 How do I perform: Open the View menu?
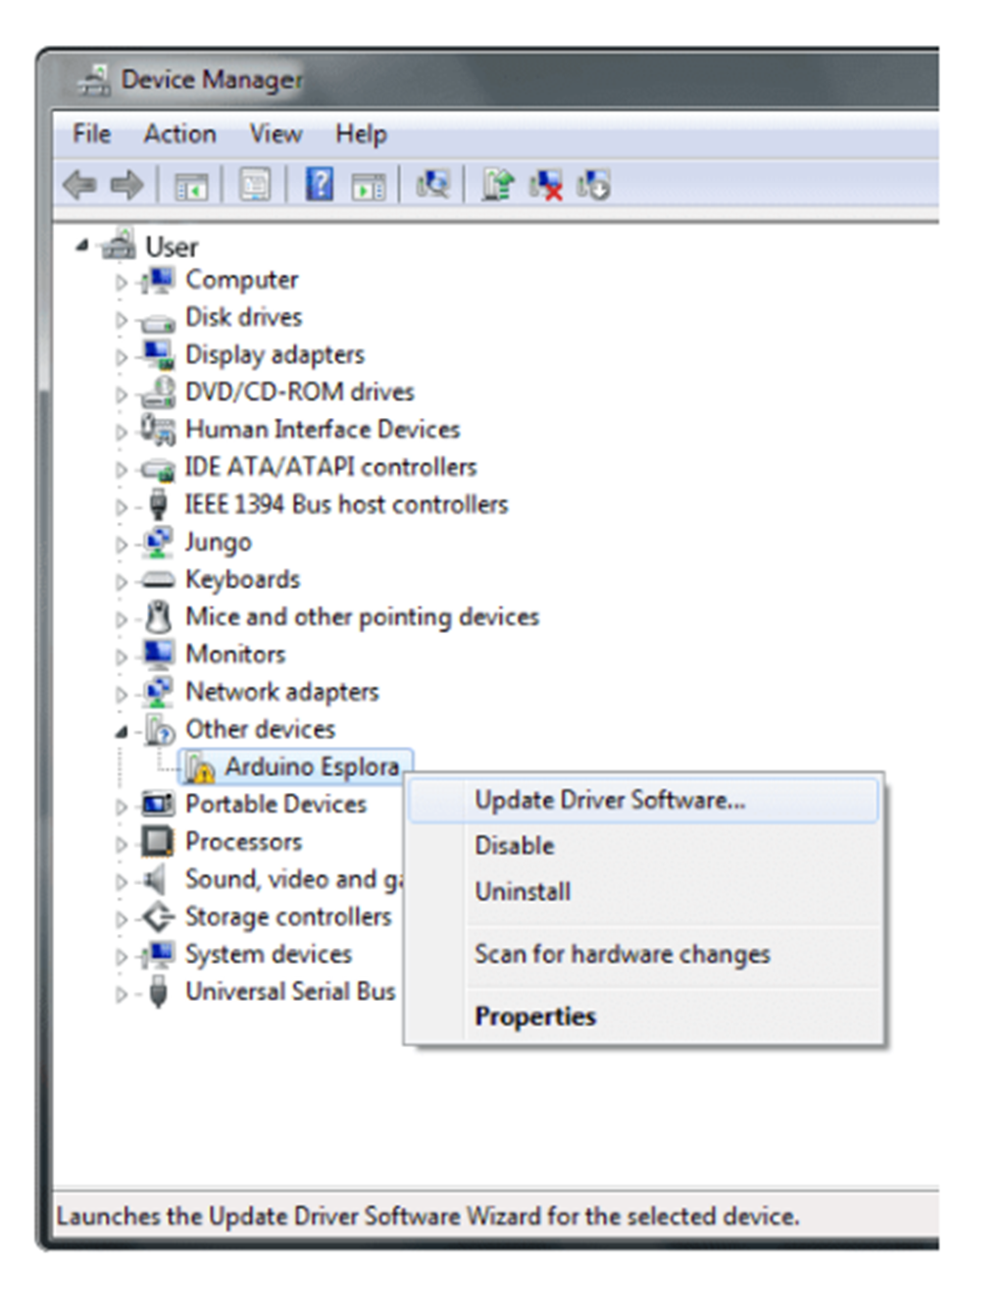tap(276, 133)
